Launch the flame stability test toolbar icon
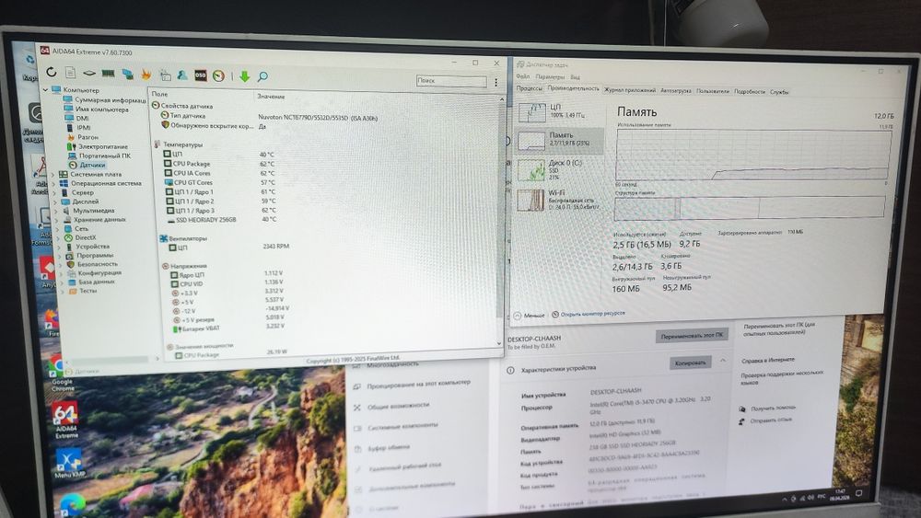Viewport: 921px width, 518px height. click(x=146, y=74)
